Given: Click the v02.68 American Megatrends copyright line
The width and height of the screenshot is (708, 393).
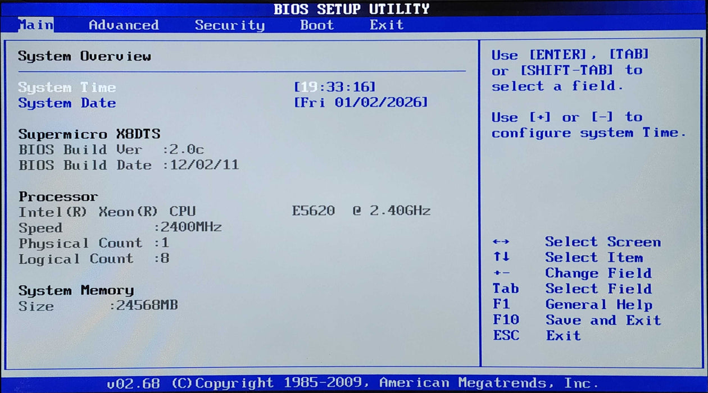Looking at the screenshot, I should pos(352,383).
